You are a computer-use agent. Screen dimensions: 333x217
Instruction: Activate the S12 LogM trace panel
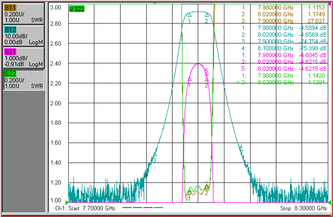[24, 36]
